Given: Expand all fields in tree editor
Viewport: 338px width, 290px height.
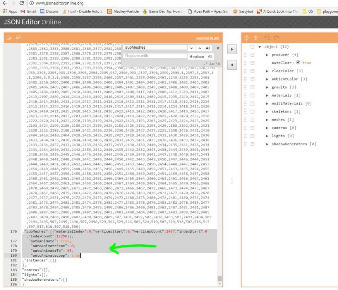Looking at the screenshot, I should (247, 38).
